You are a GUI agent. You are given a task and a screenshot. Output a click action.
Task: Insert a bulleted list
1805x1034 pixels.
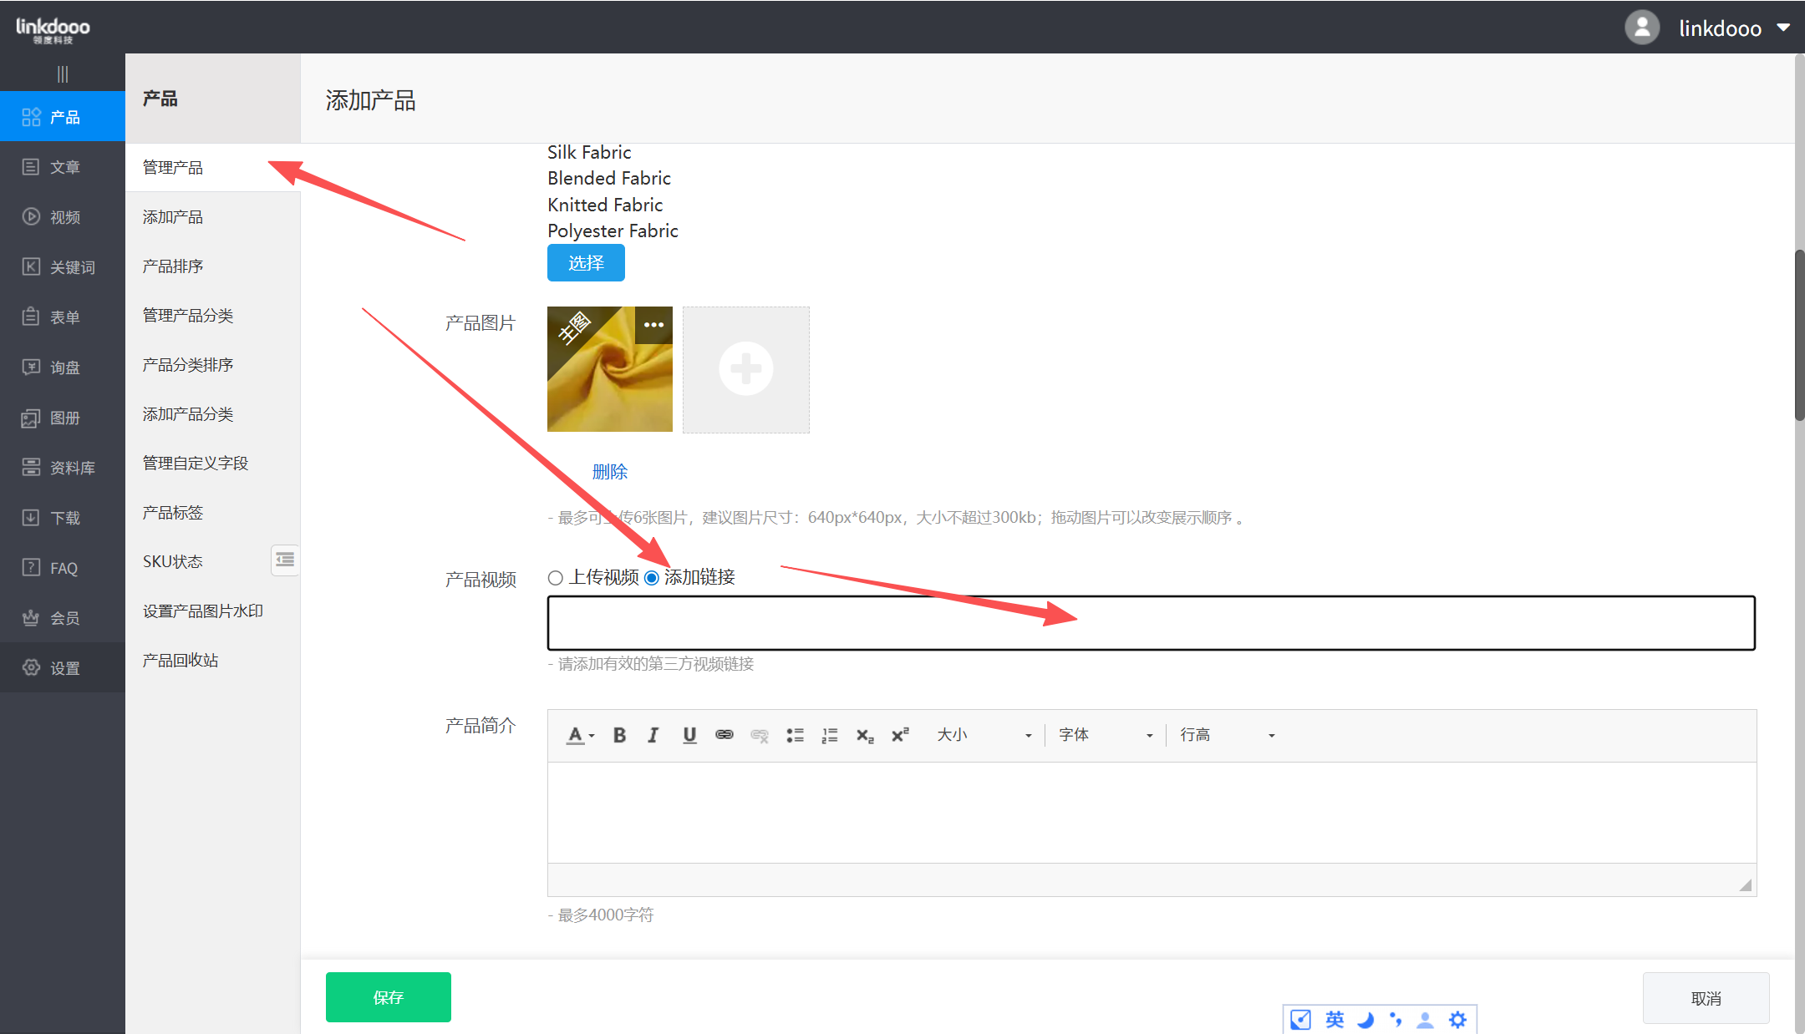tap(795, 735)
